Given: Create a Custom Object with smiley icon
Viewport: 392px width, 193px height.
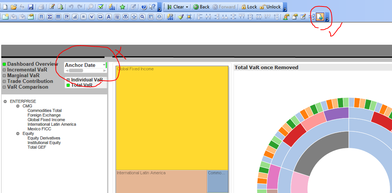Looking at the screenshot, I should click(159, 17).
